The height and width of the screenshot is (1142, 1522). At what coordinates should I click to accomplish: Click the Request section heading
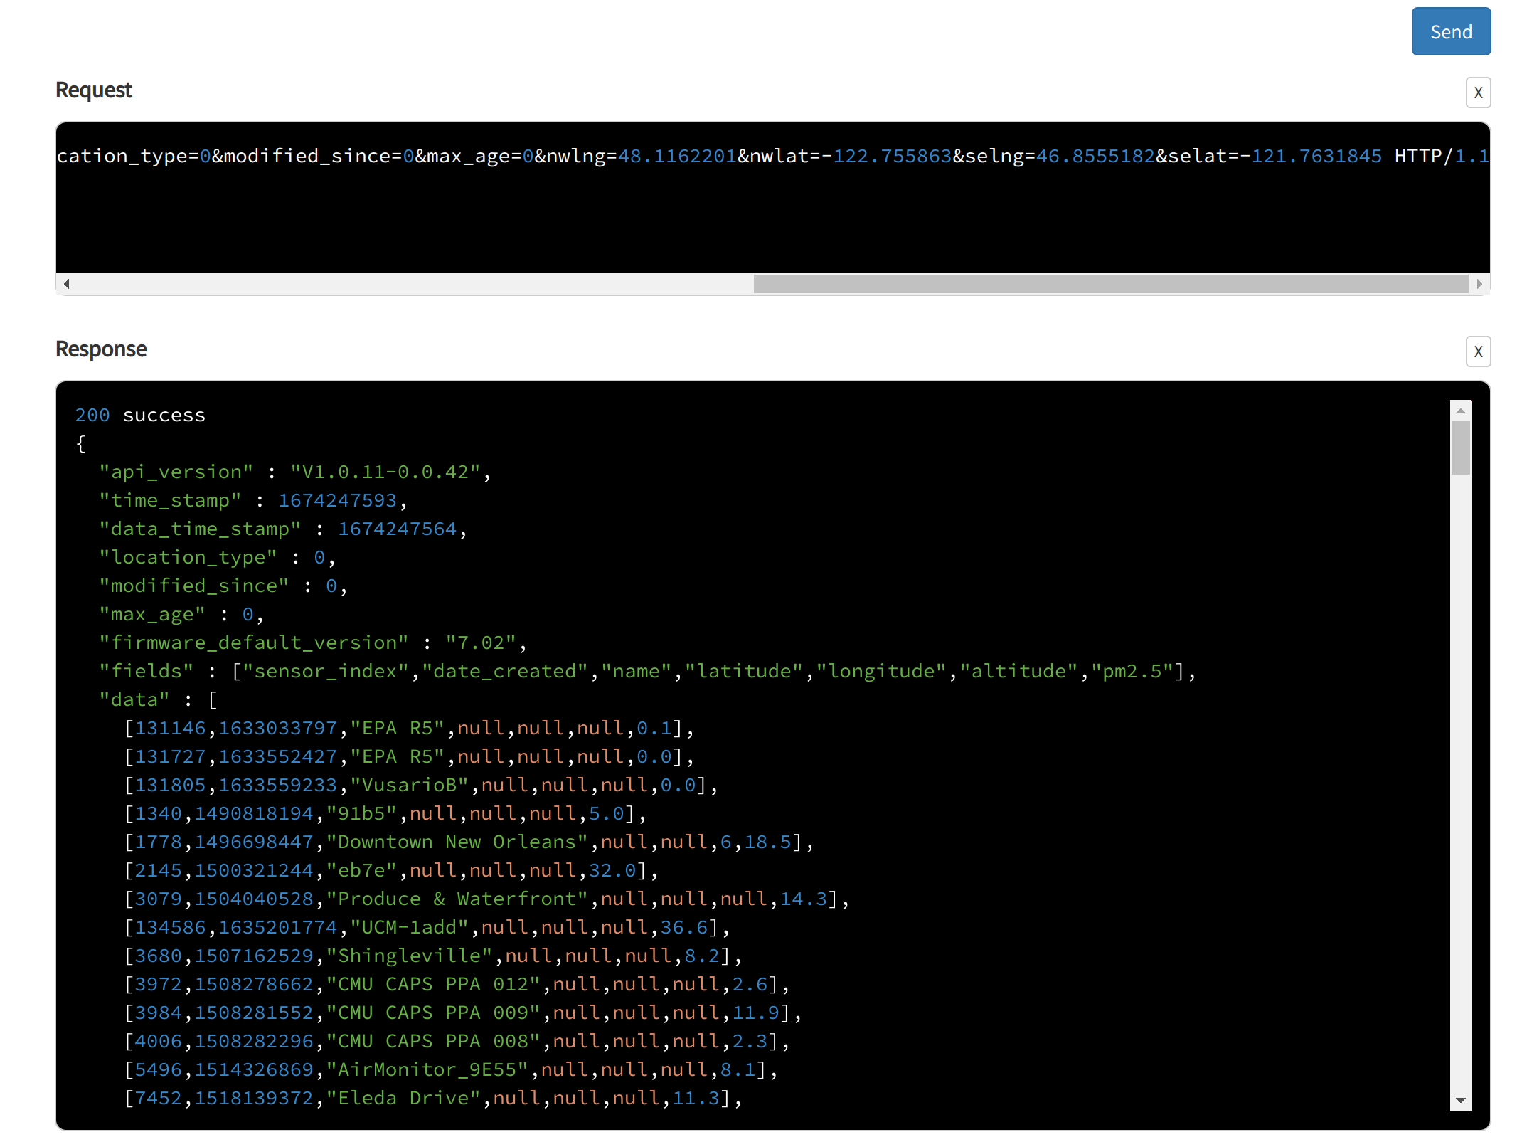tap(94, 90)
